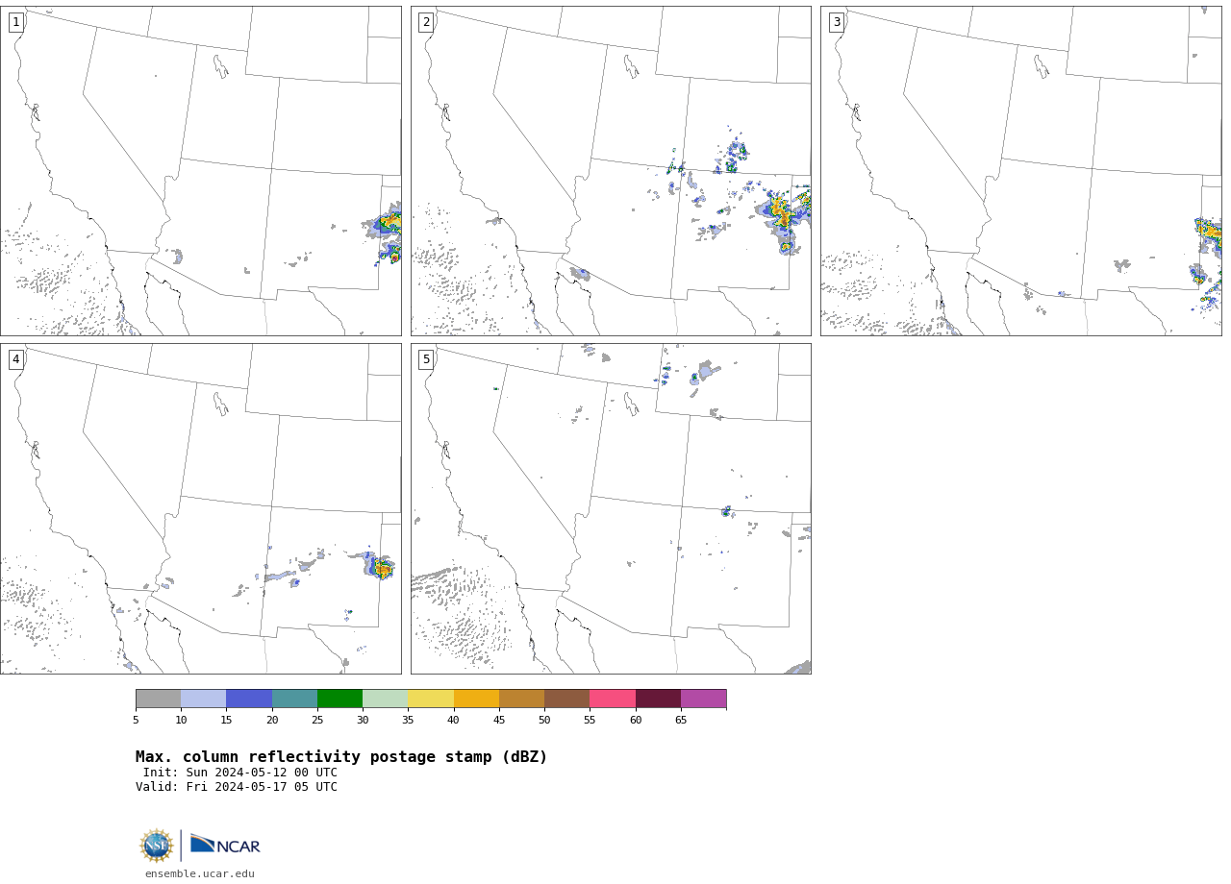Click the yellow 35-40 dBZ swatch

tap(431, 699)
